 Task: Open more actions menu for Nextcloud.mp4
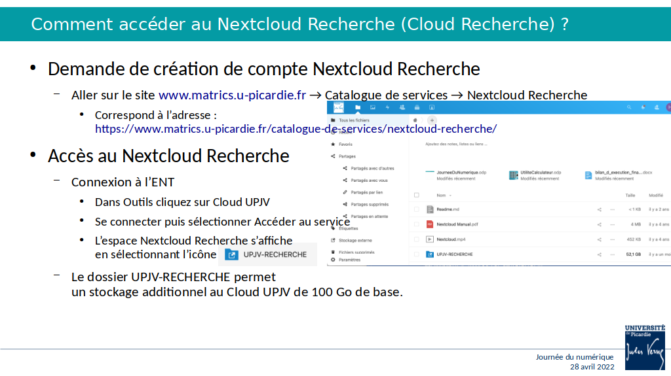613,239
